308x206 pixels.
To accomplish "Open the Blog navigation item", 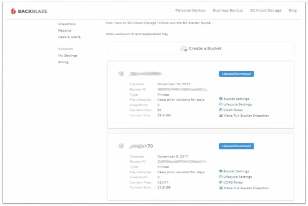I will [292, 10].
